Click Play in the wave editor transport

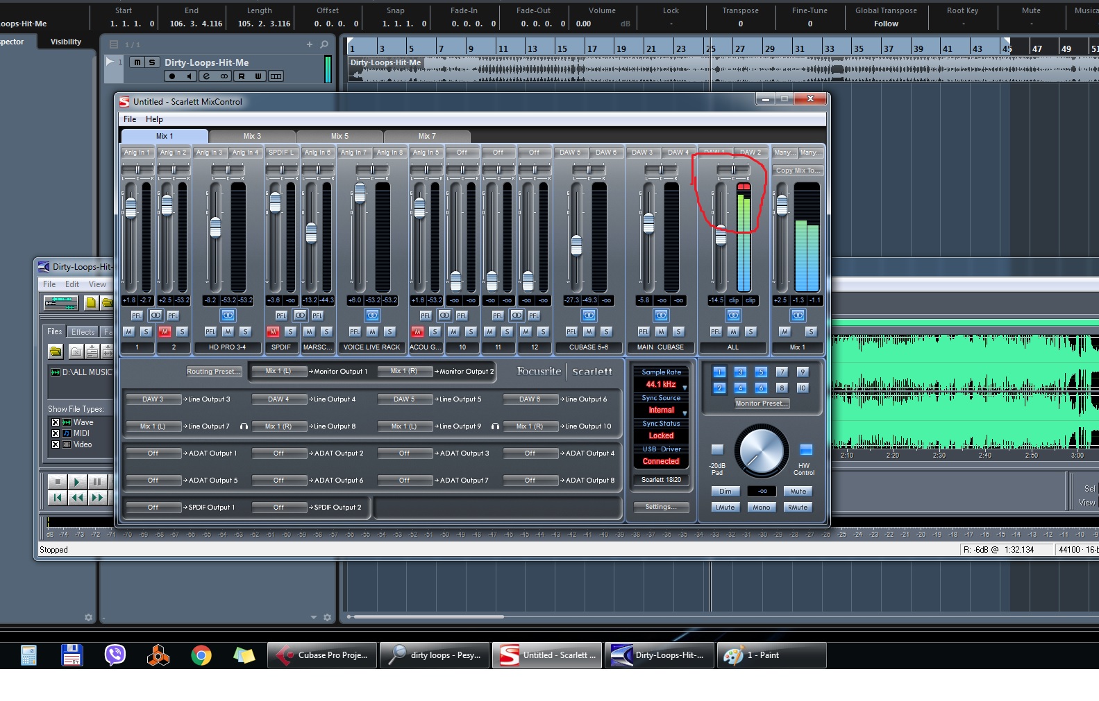pos(77,481)
